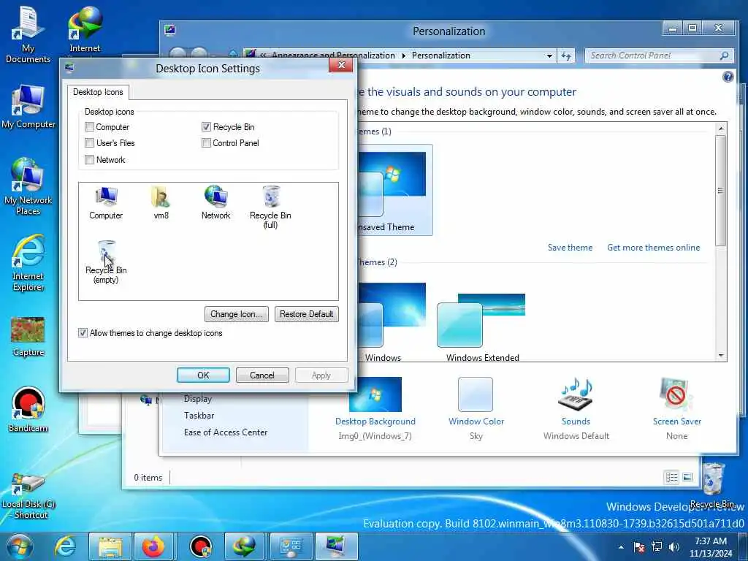
Task: Click the Action Center flag in the tray
Action: [639, 547]
